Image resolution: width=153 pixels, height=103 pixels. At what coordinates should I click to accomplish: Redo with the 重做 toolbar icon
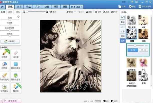[81, 12]
